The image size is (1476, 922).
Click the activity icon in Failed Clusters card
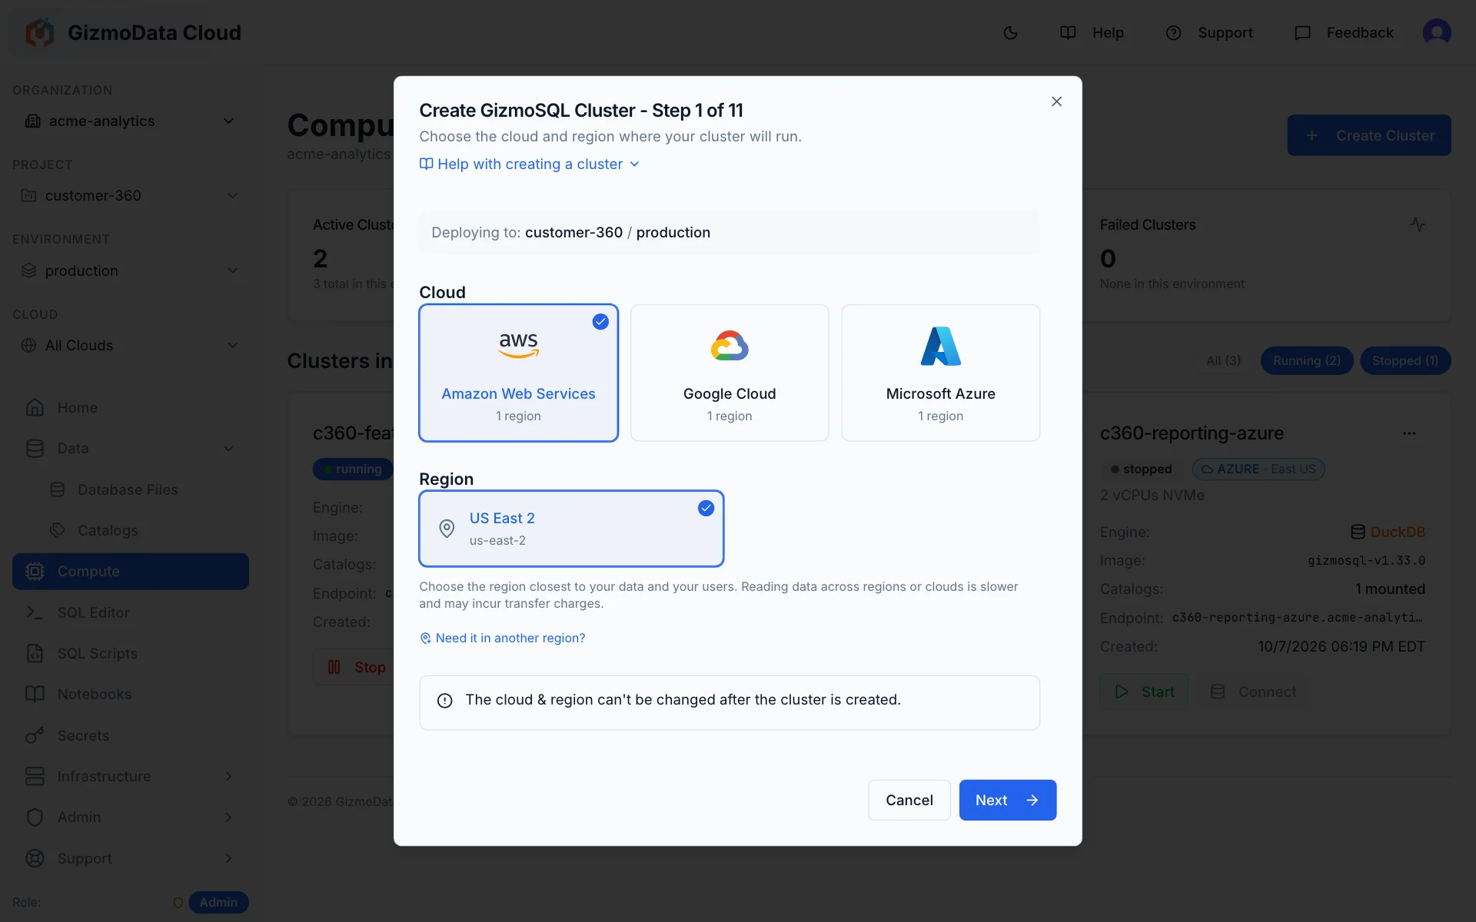pos(1418,224)
